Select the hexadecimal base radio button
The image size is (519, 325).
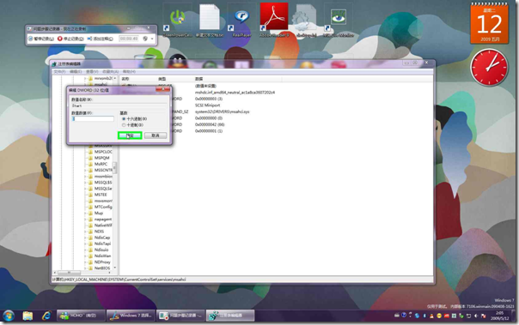124,119
